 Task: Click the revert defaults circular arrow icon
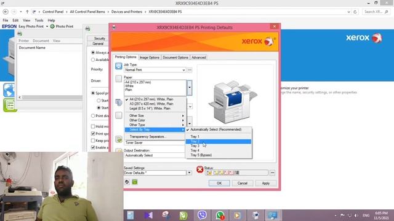point(127,182)
